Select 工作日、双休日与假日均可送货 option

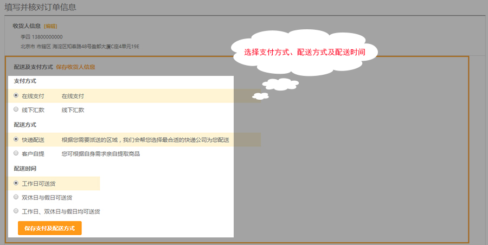[16, 211]
